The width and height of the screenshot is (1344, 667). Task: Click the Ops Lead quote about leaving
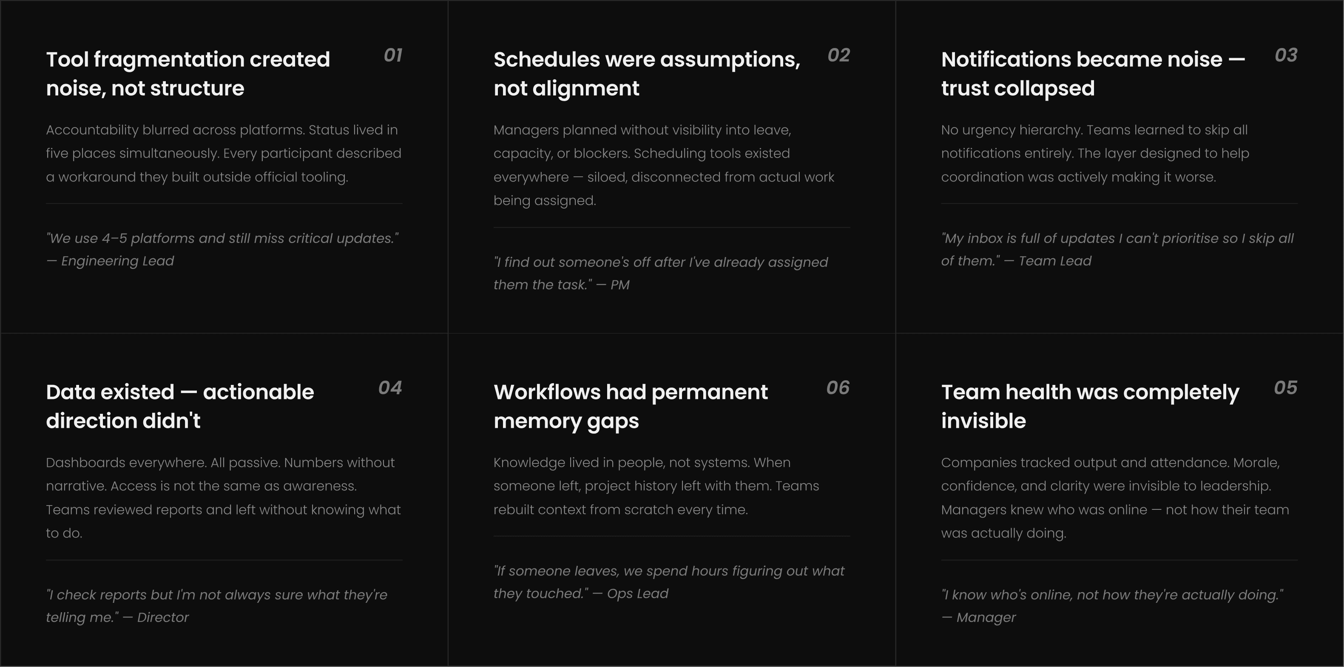point(669,582)
